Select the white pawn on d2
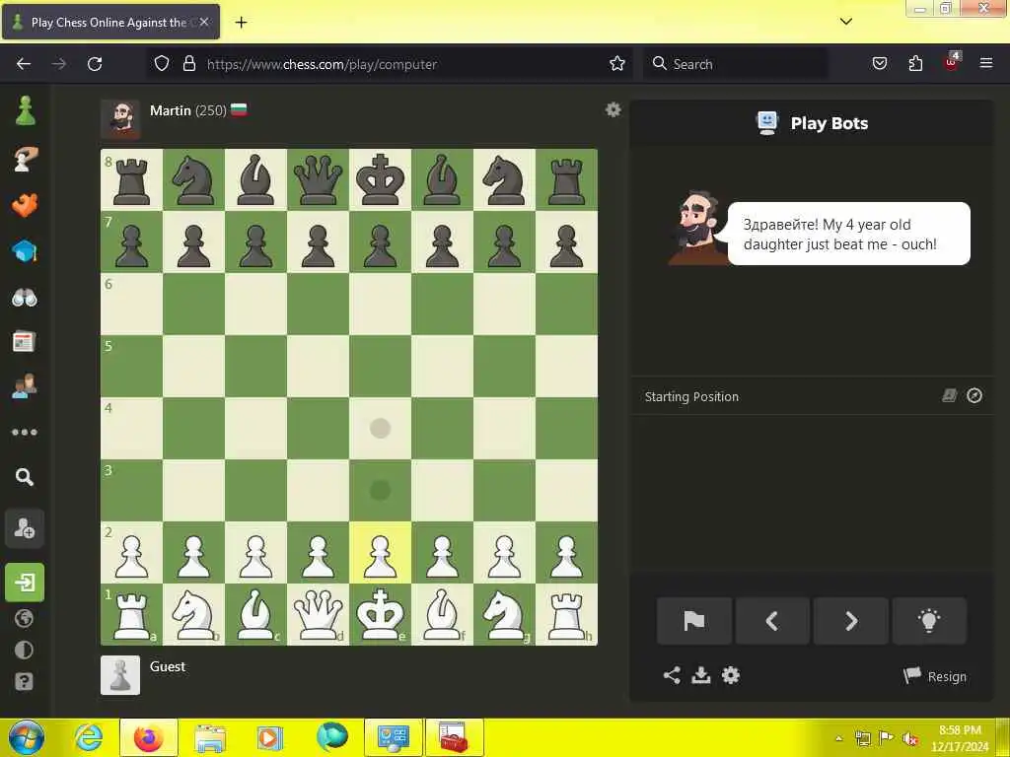 click(318, 553)
